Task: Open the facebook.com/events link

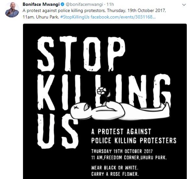Action: point(123,17)
